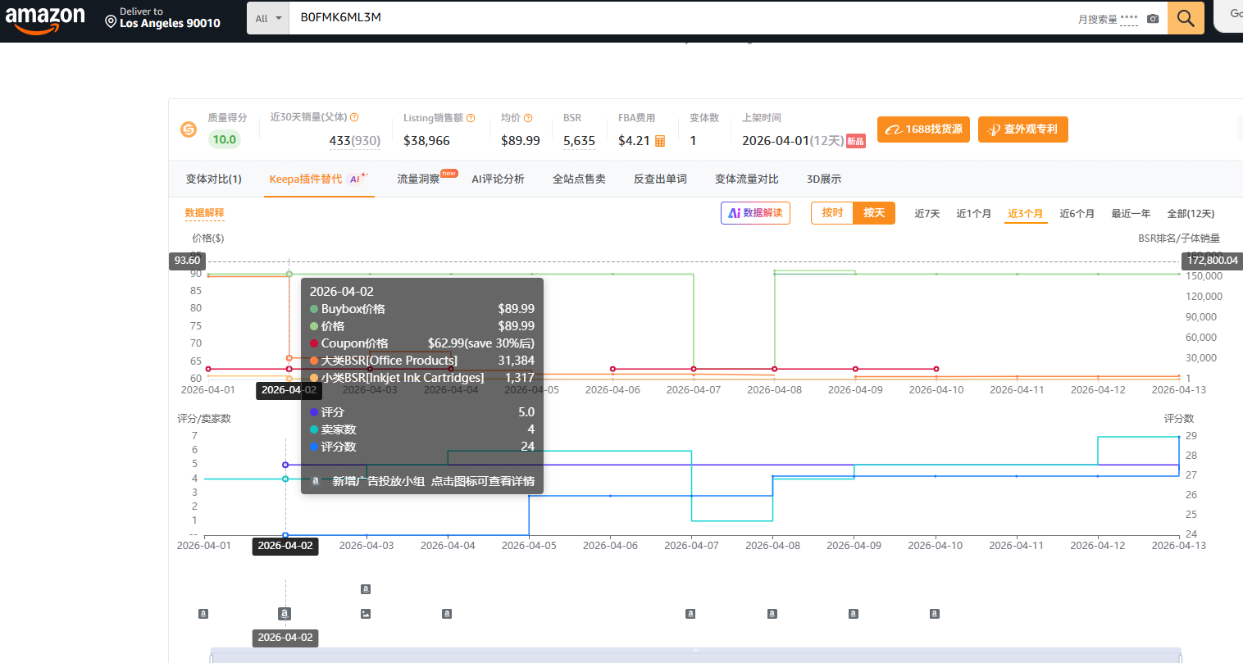Select 近7天 time range
The height and width of the screenshot is (663, 1243).
click(x=927, y=214)
